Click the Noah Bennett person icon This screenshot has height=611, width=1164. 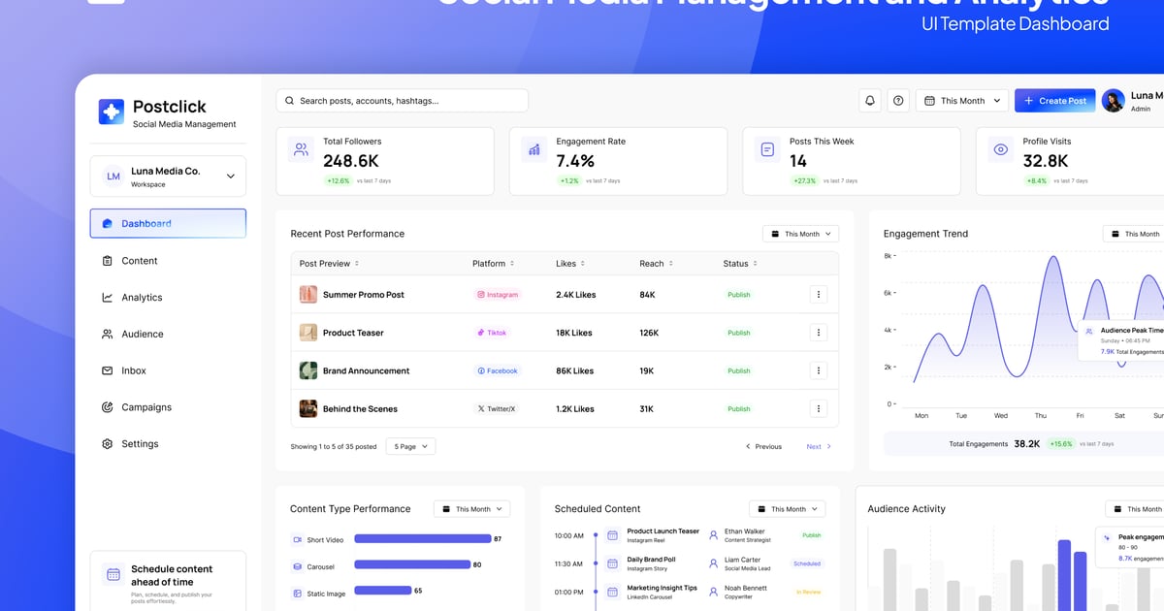pyautogui.click(x=714, y=592)
